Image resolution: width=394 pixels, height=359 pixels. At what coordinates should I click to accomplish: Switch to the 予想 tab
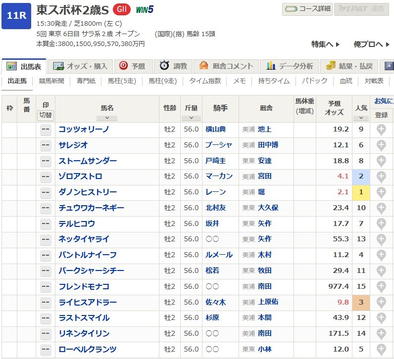[132, 66]
